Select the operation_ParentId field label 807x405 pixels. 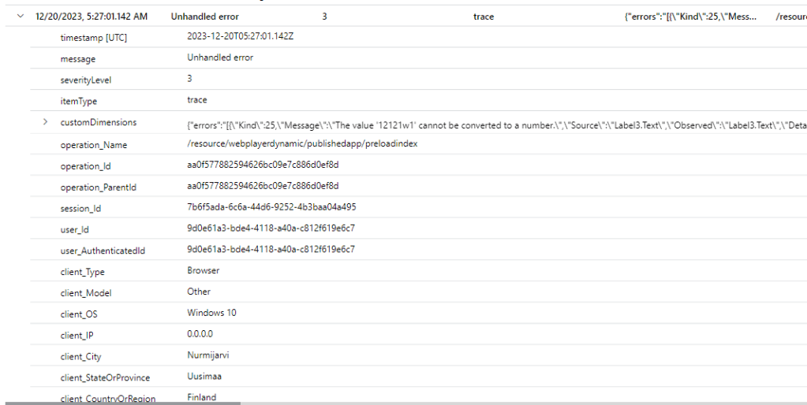pos(97,187)
